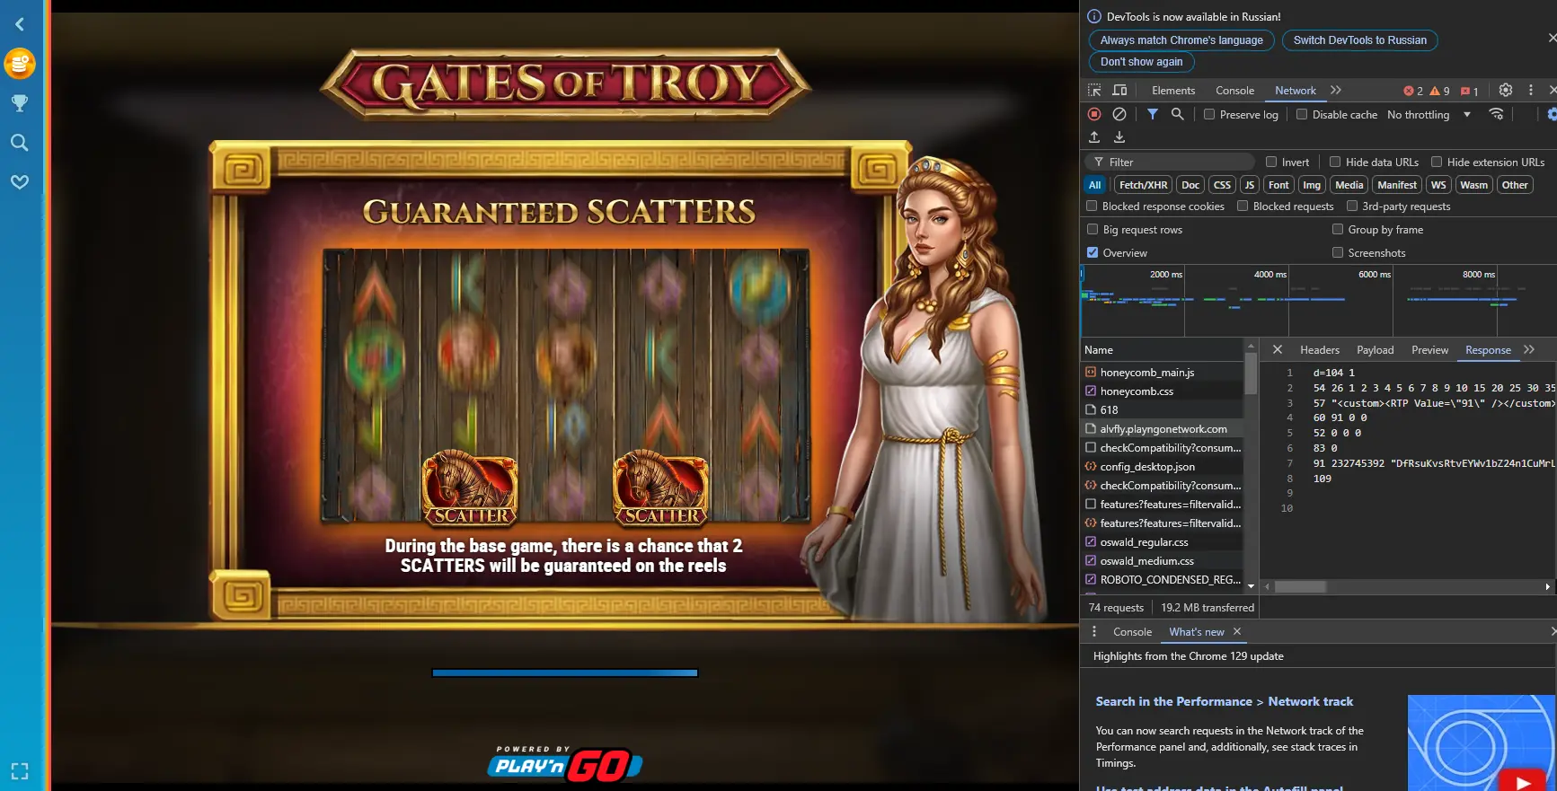The width and height of the screenshot is (1557, 791).
Task: Check Hide data URLs
Action: click(1335, 163)
